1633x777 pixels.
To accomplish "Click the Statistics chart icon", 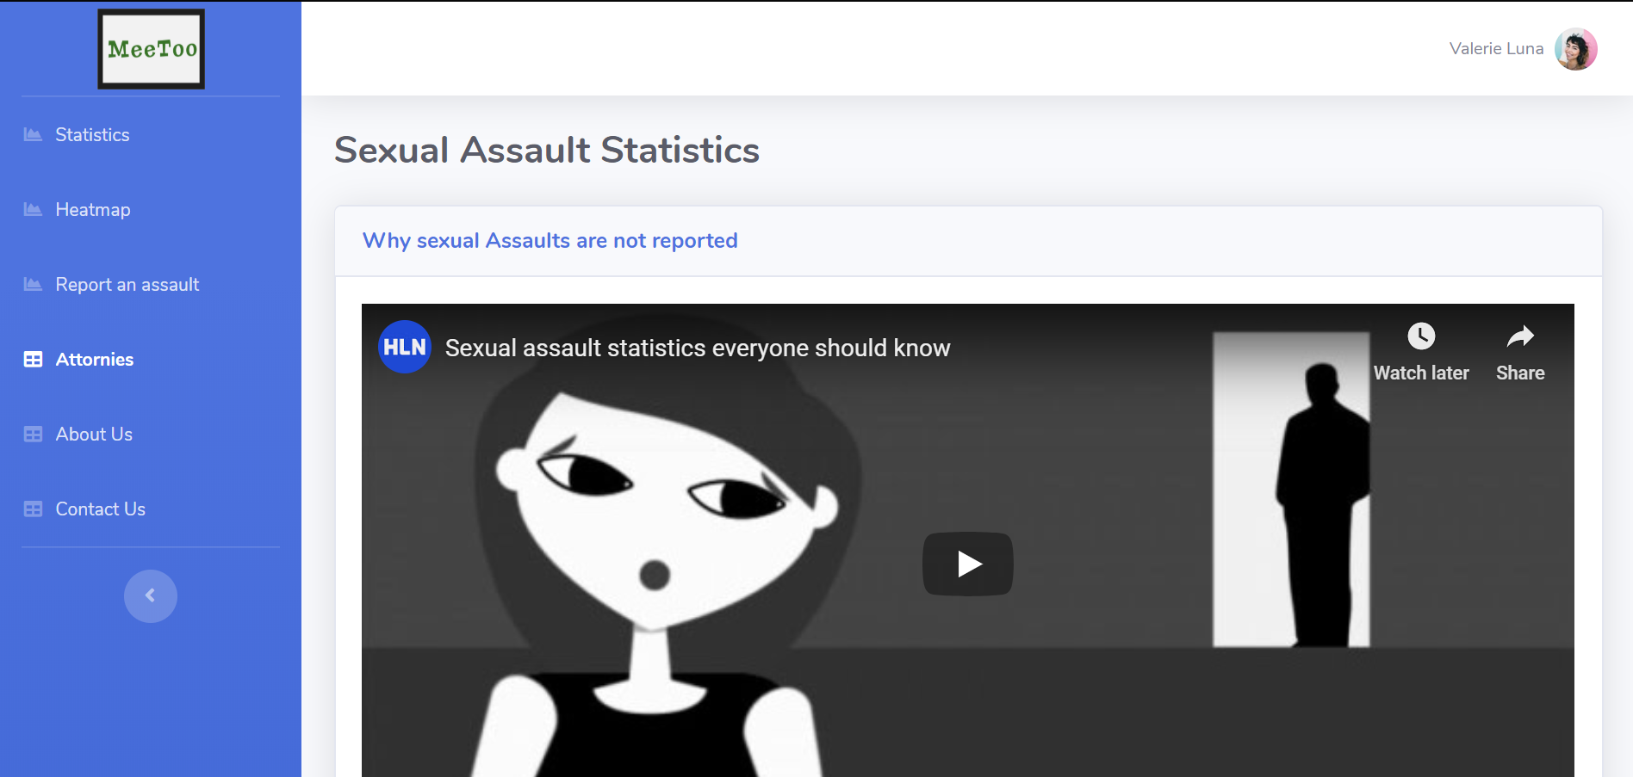I will (33, 134).
